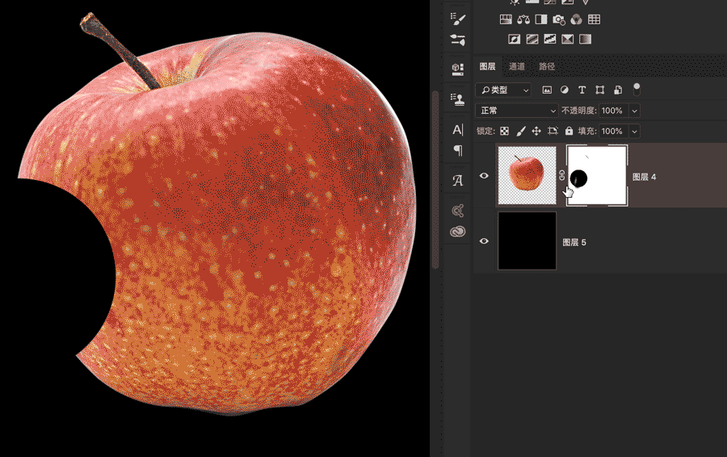This screenshot has height=457, width=727.
Task: Select the 图层 4 layer mask thumbnail
Action: click(x=597, y=175)
